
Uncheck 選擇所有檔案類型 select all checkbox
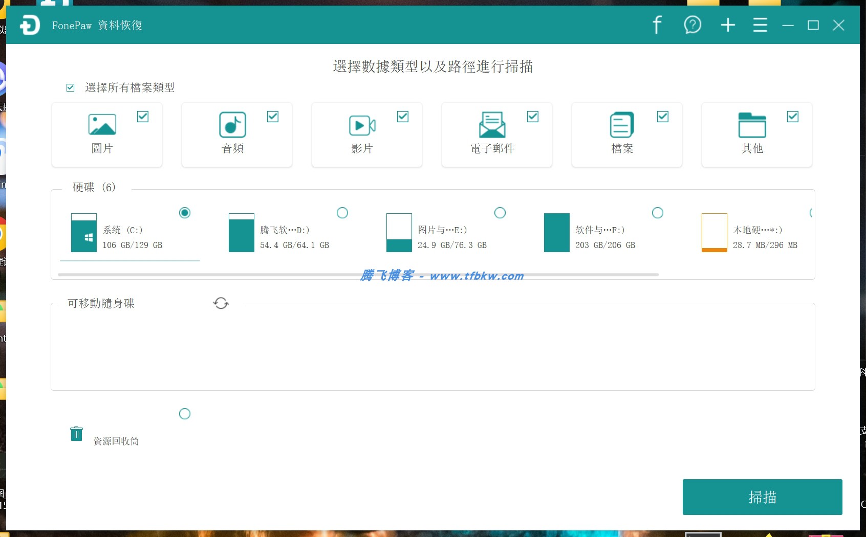[x=70, y=87]
